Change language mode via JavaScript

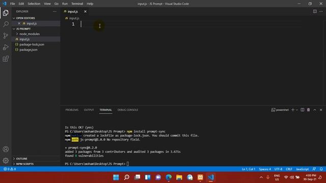click(302, 169)
